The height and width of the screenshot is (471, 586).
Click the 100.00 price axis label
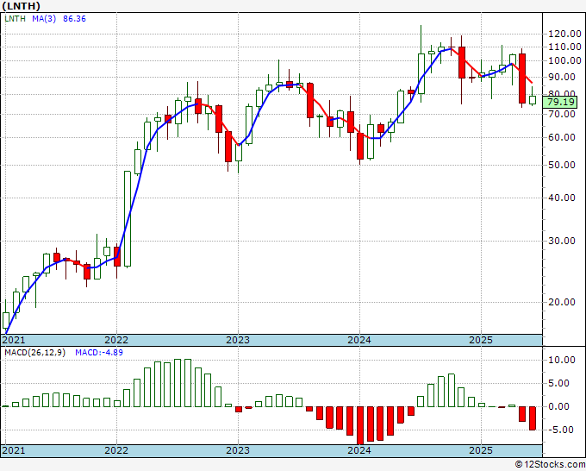[x=564, y=60]
